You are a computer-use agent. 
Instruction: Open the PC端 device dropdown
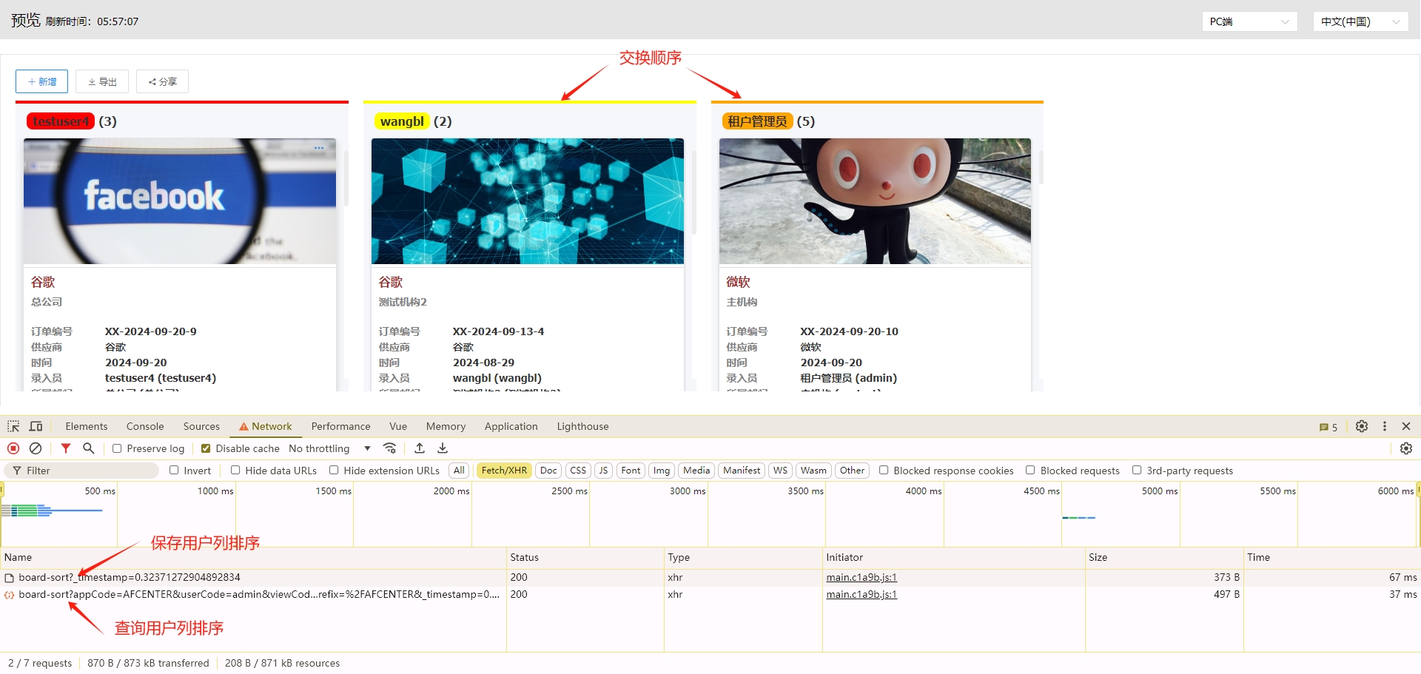tap(1249, 21)
